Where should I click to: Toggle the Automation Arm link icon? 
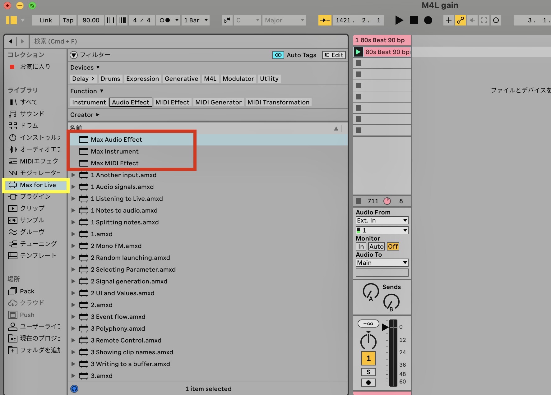pyautogui.click(x=460, y=21)
